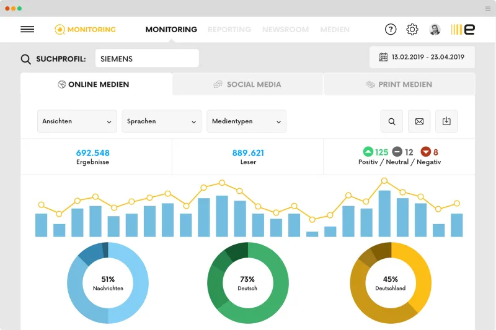Open the Reporting menu item
This screenshot has height=330, width=496.
point(229,29)
